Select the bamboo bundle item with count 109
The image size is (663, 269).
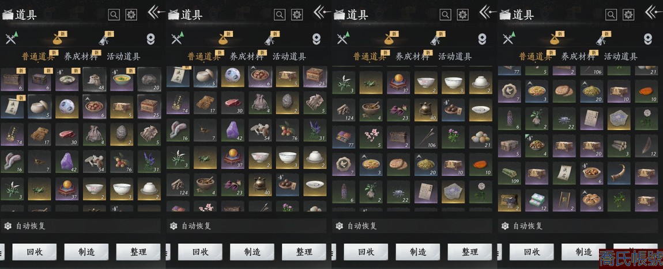pyautogui.click(x=509, y=174)
